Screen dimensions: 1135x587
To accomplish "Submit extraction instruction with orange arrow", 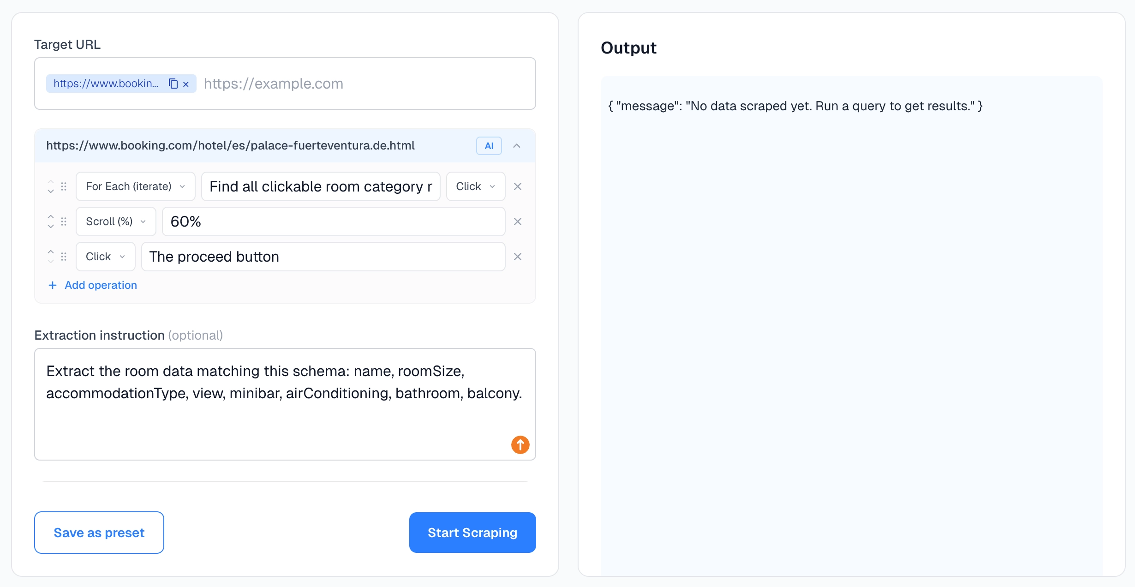I will pos(520,445).
